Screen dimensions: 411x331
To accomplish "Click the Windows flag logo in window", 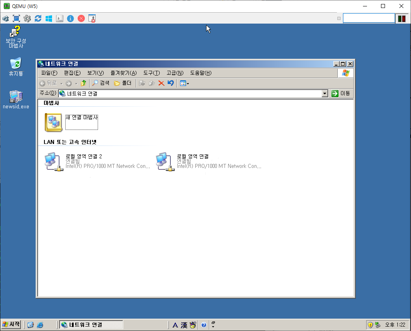I will (345, 73).
